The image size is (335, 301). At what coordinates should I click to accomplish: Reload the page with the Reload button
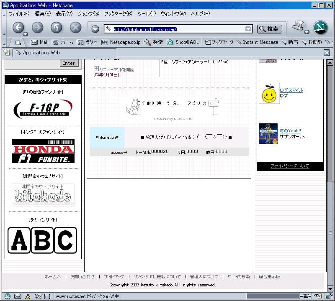57,28
